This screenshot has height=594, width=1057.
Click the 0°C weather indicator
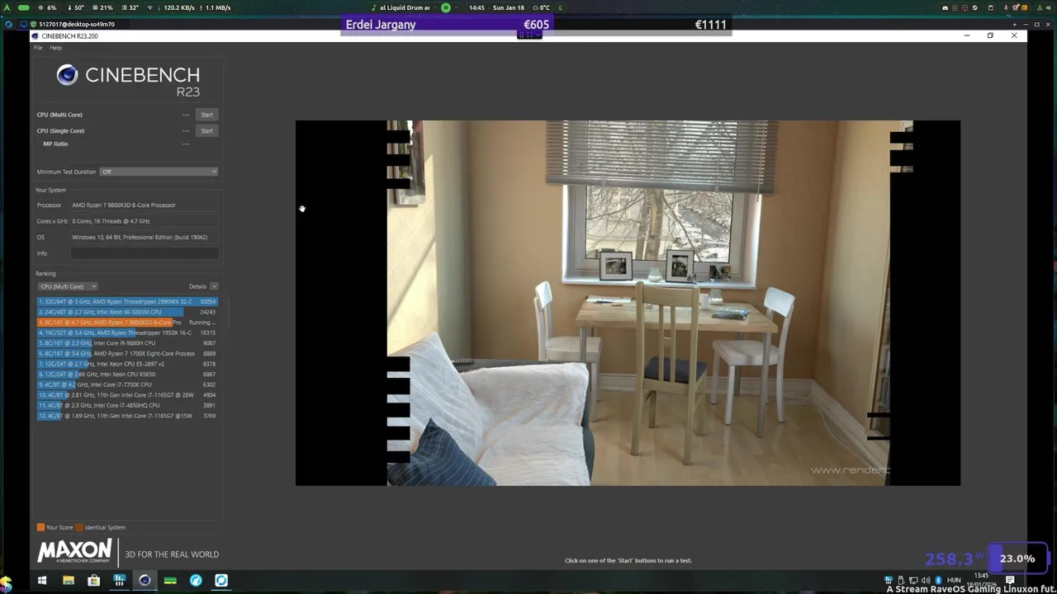point(542,7)
